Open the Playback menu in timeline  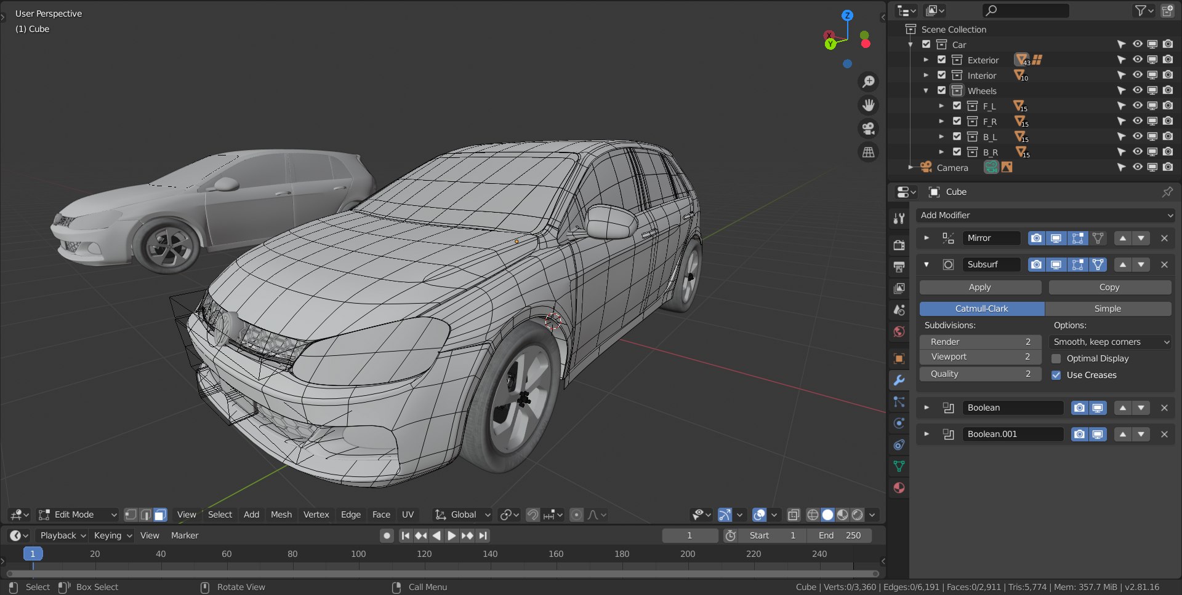(62, 535)
